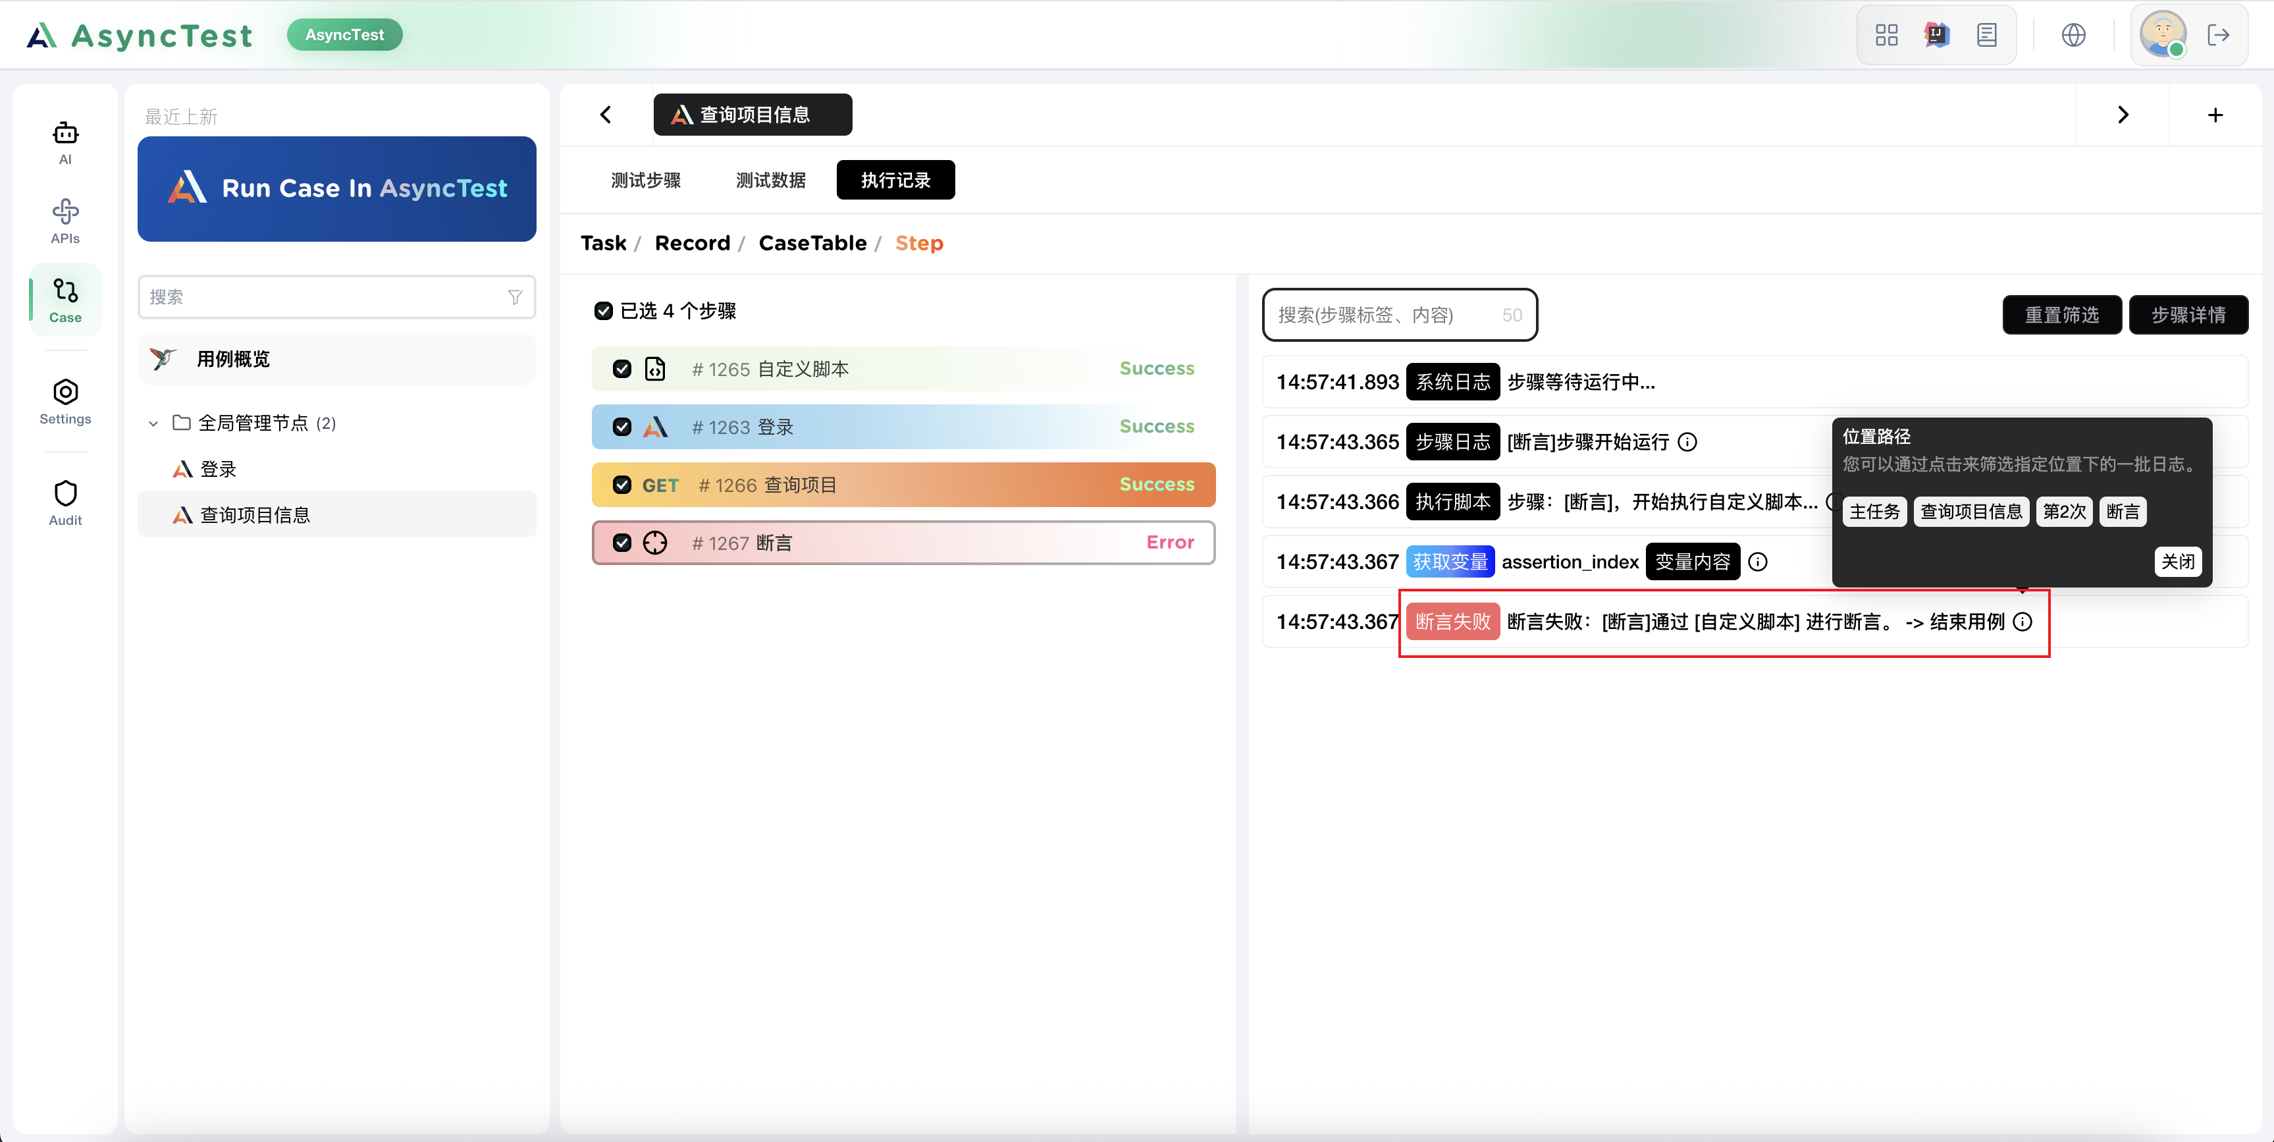Click the 重置筛选 button
Screen dimensions: 2274x1142
(x=2061, y=315)
